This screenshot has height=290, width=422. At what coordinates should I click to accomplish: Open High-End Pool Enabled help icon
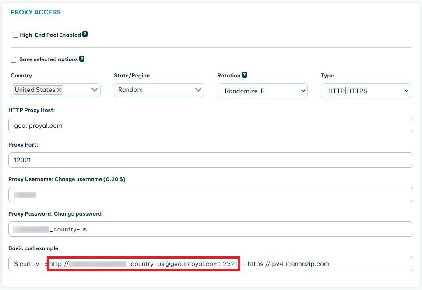(x=85, y=34)
